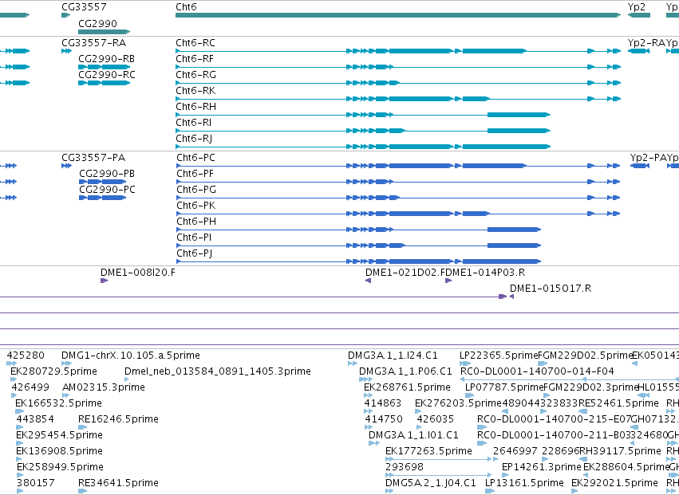Select the EK268761.5prime EST
The image size is (679, 495).
(x=407, y=387)
